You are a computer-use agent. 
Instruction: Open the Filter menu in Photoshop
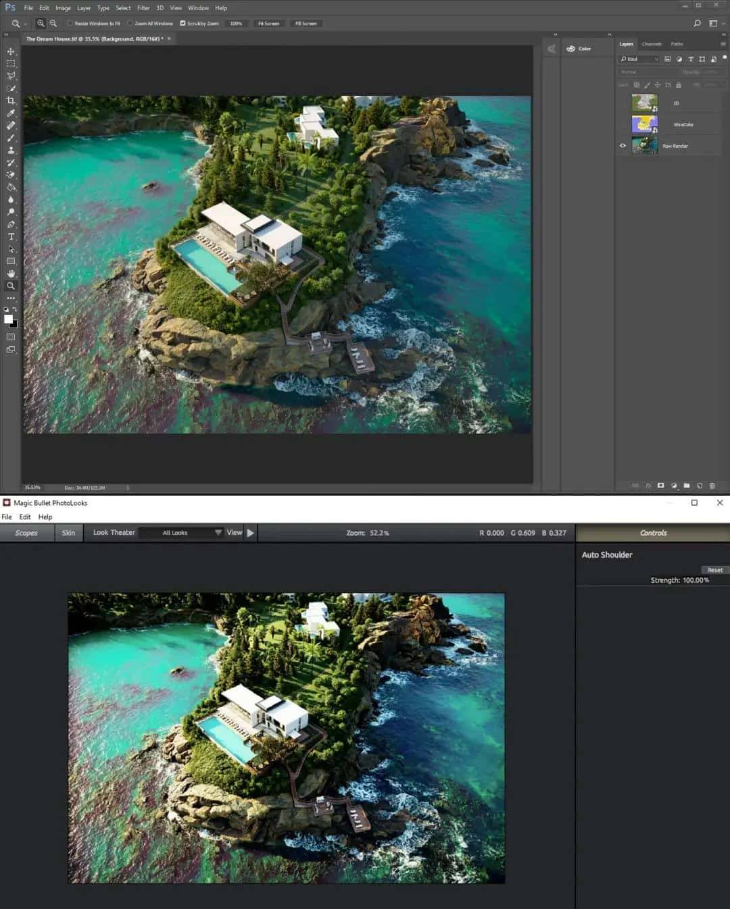pyautogui.click(x=143, y=7)
